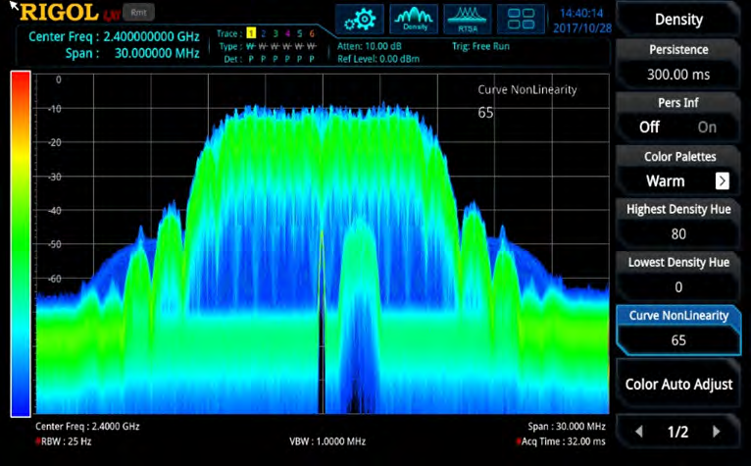The height and width of the screenshot is (466, 751).
Task: Select trace 3 indicator
Action: (x=275, y=33)
